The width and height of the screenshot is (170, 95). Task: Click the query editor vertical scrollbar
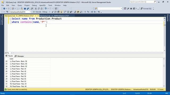pyautogui.click(x=165, y=36)
